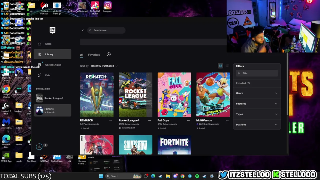Screen dimensions: 320x180
Task: Open the Store section in sidebar
Action: pyautogui.click(x=52, y=44)
